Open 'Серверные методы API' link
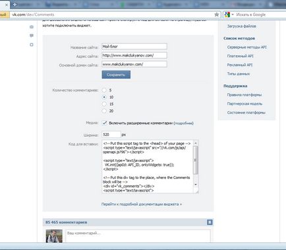Image resolution: width=286 pixels, height=250 pixels. pyautogui.click(x=247, y=47)
